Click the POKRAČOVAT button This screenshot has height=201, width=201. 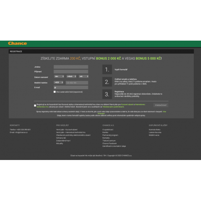[x=161, y=105]
